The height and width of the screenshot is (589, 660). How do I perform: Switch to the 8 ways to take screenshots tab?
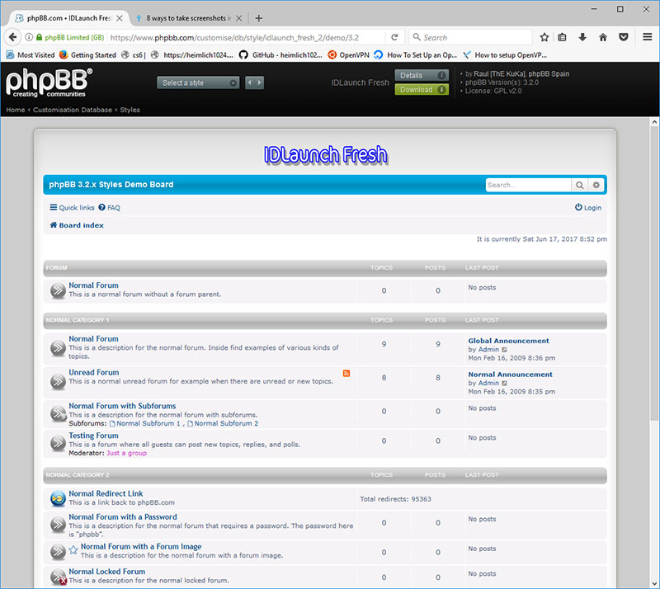coord(188,18)
